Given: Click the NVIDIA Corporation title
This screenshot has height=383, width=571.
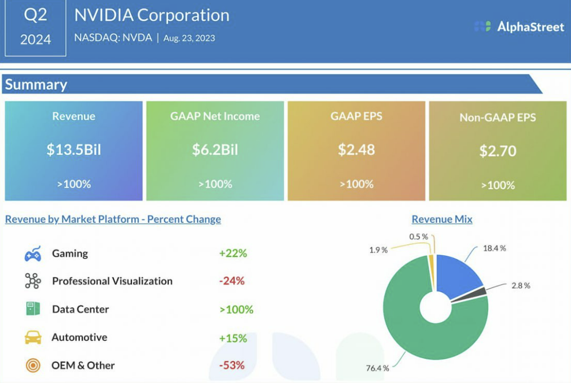Looking at the screenshot, I should (x=152, y=15).
